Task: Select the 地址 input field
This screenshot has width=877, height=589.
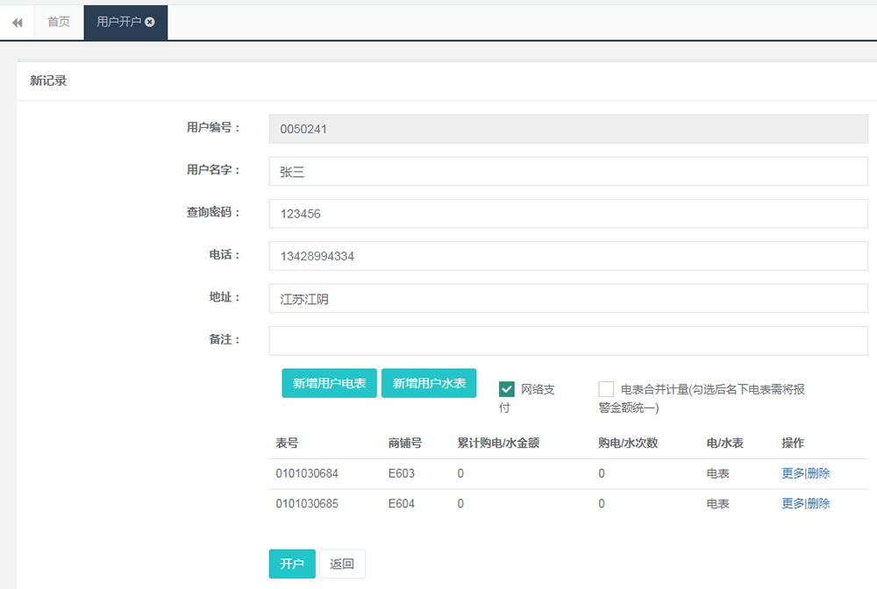Action: coord(568,298)
